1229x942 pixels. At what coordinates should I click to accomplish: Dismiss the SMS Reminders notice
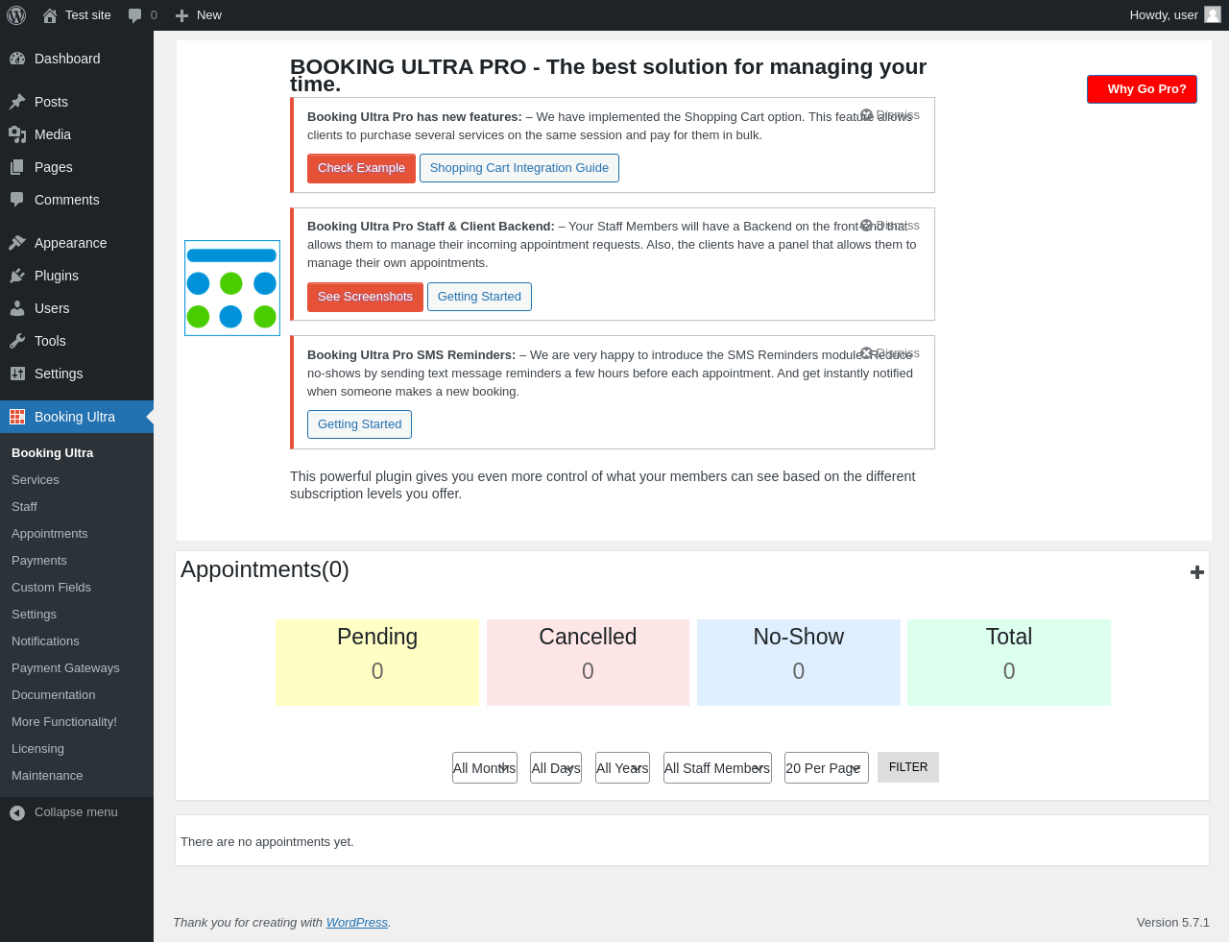890,353
